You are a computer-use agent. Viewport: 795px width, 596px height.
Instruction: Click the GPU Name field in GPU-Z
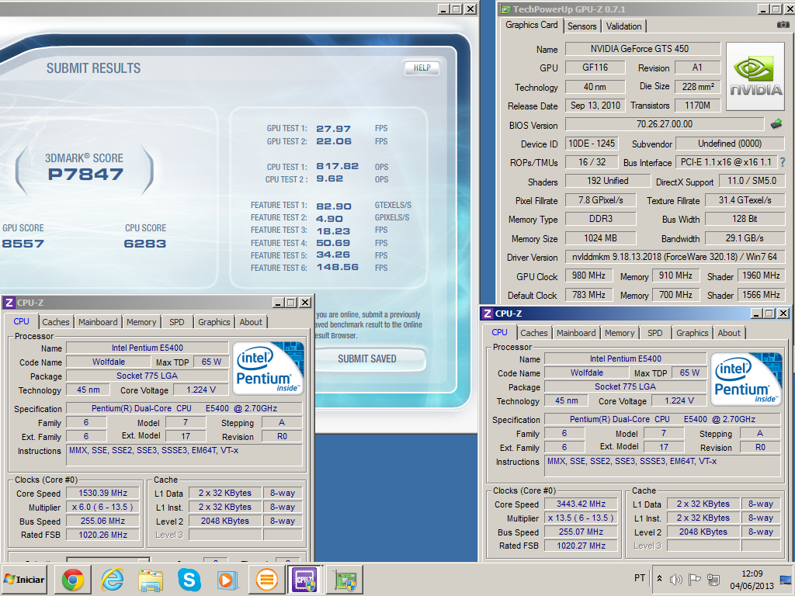[642, 49]
